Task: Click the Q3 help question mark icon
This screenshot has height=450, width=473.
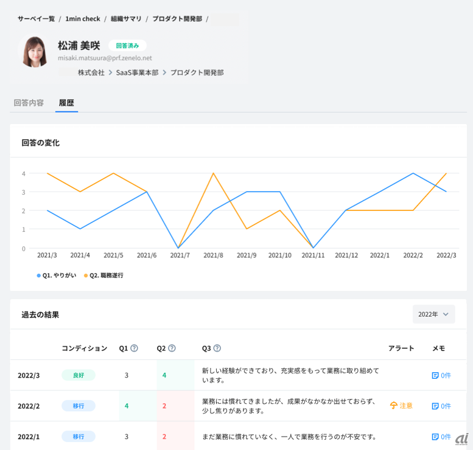Action: pos(217,348)
